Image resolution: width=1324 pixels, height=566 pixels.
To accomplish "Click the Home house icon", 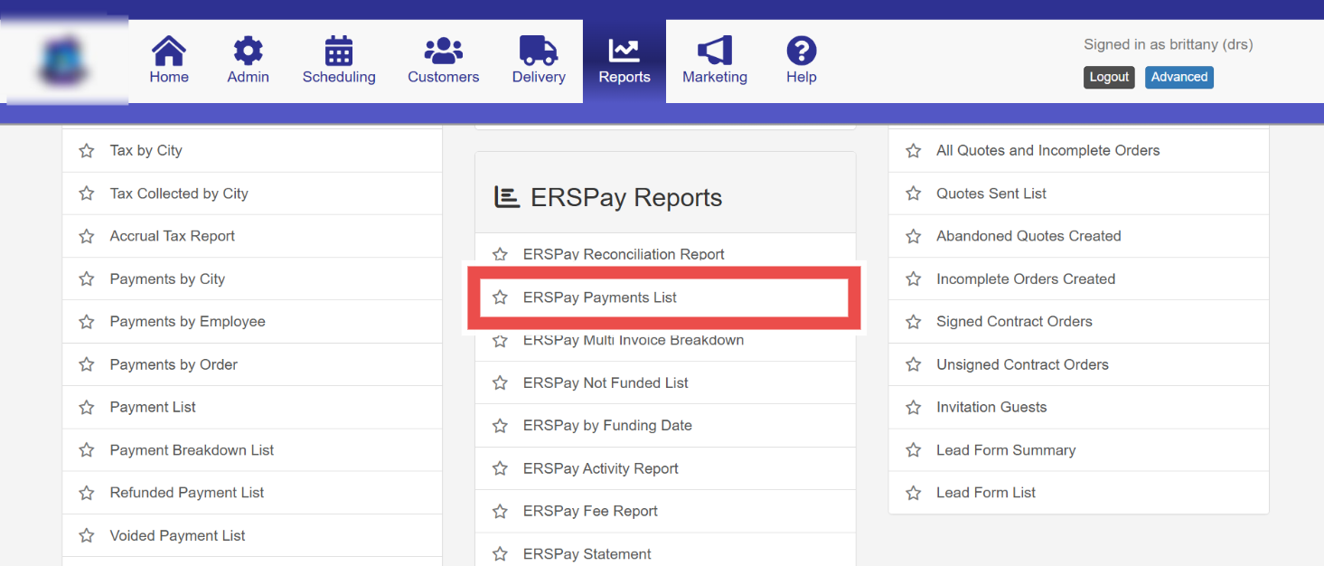I will (169, 50).
